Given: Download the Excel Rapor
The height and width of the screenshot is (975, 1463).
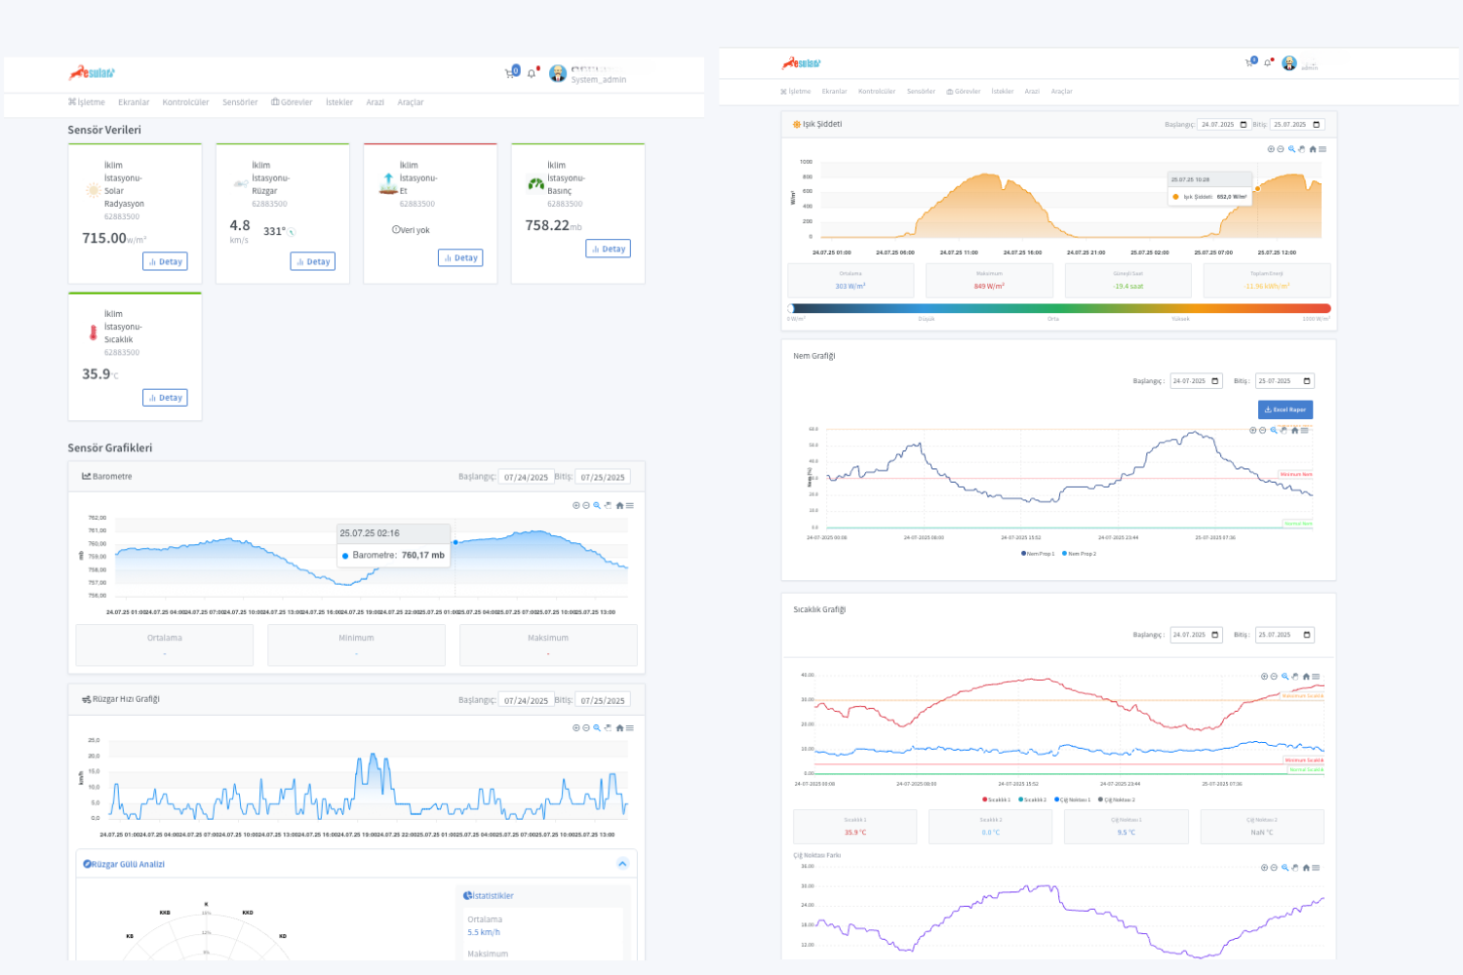Looking at the screenshot, I should [x=1285, y=409].
